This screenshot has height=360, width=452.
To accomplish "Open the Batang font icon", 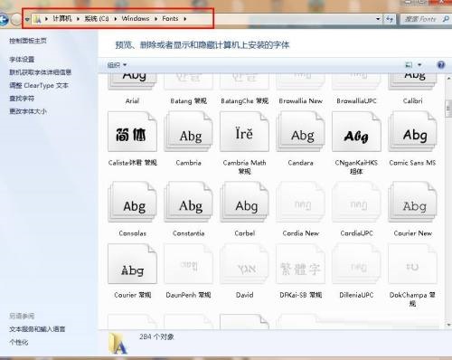I will (x=188, y=82).
